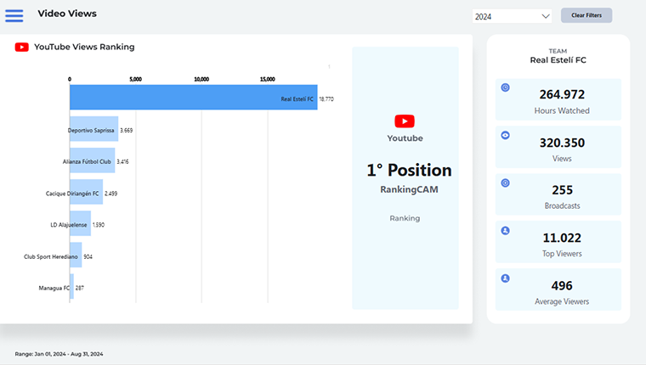Click the 2.499 bar value label
The width and height of the screenshot is (646, 365).
click(x=110, y=194)
